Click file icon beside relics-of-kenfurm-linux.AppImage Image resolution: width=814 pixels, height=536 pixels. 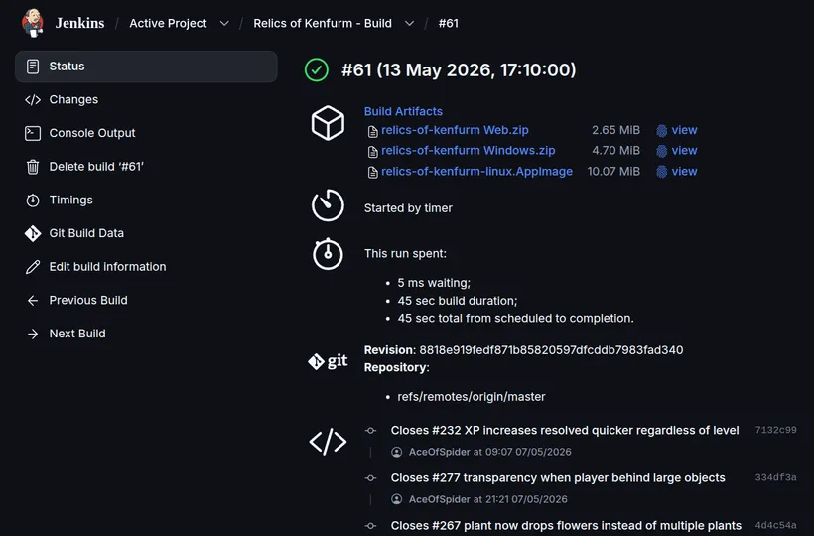[x=372, y=173]
